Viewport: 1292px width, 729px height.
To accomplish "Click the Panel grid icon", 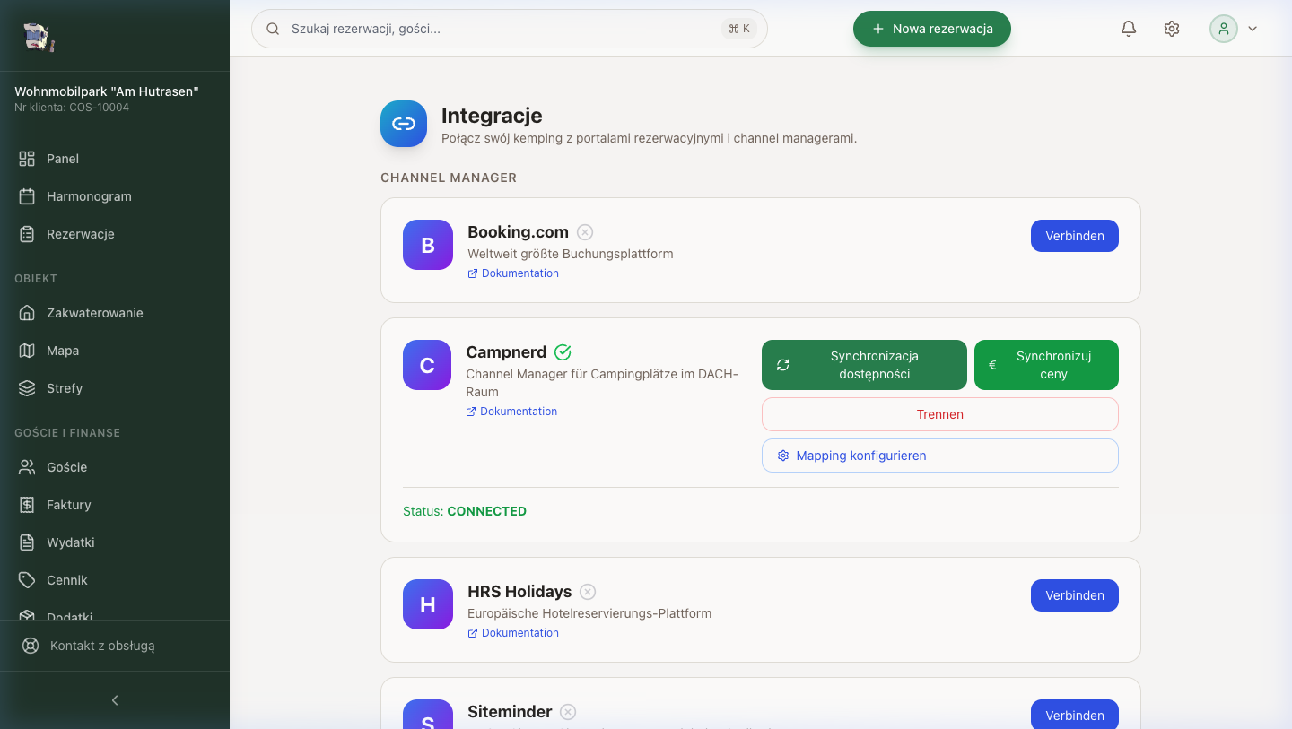I will 27,159.
